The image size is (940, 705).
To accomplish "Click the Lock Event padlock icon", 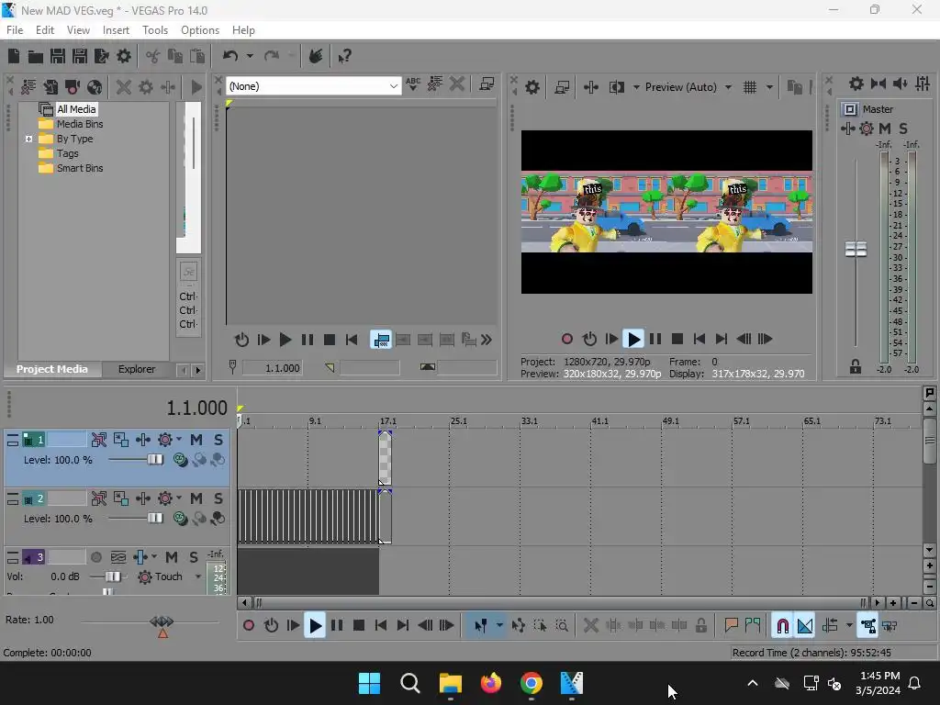I will (700, 625).
